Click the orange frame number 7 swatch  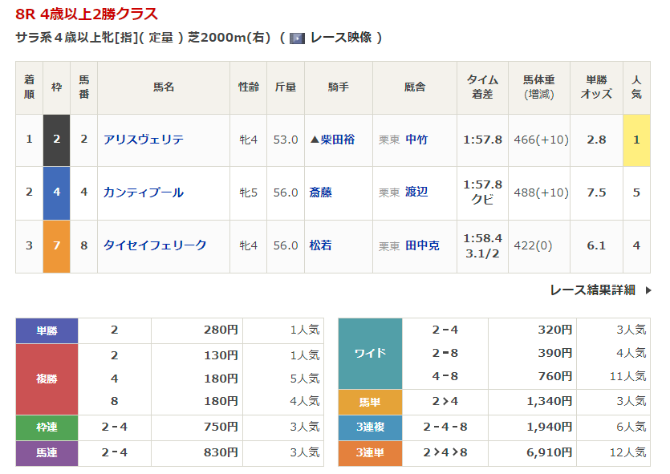click(56, 245)
